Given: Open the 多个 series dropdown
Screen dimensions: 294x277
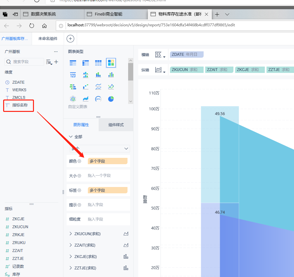Looking at the screenshot, I should [x=100, y=149].
